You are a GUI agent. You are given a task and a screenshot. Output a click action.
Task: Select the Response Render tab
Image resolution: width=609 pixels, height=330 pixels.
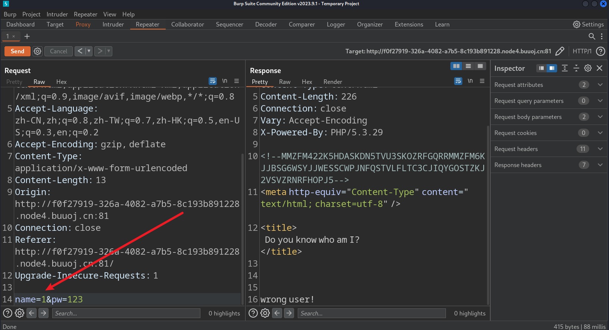pos(332,82)
